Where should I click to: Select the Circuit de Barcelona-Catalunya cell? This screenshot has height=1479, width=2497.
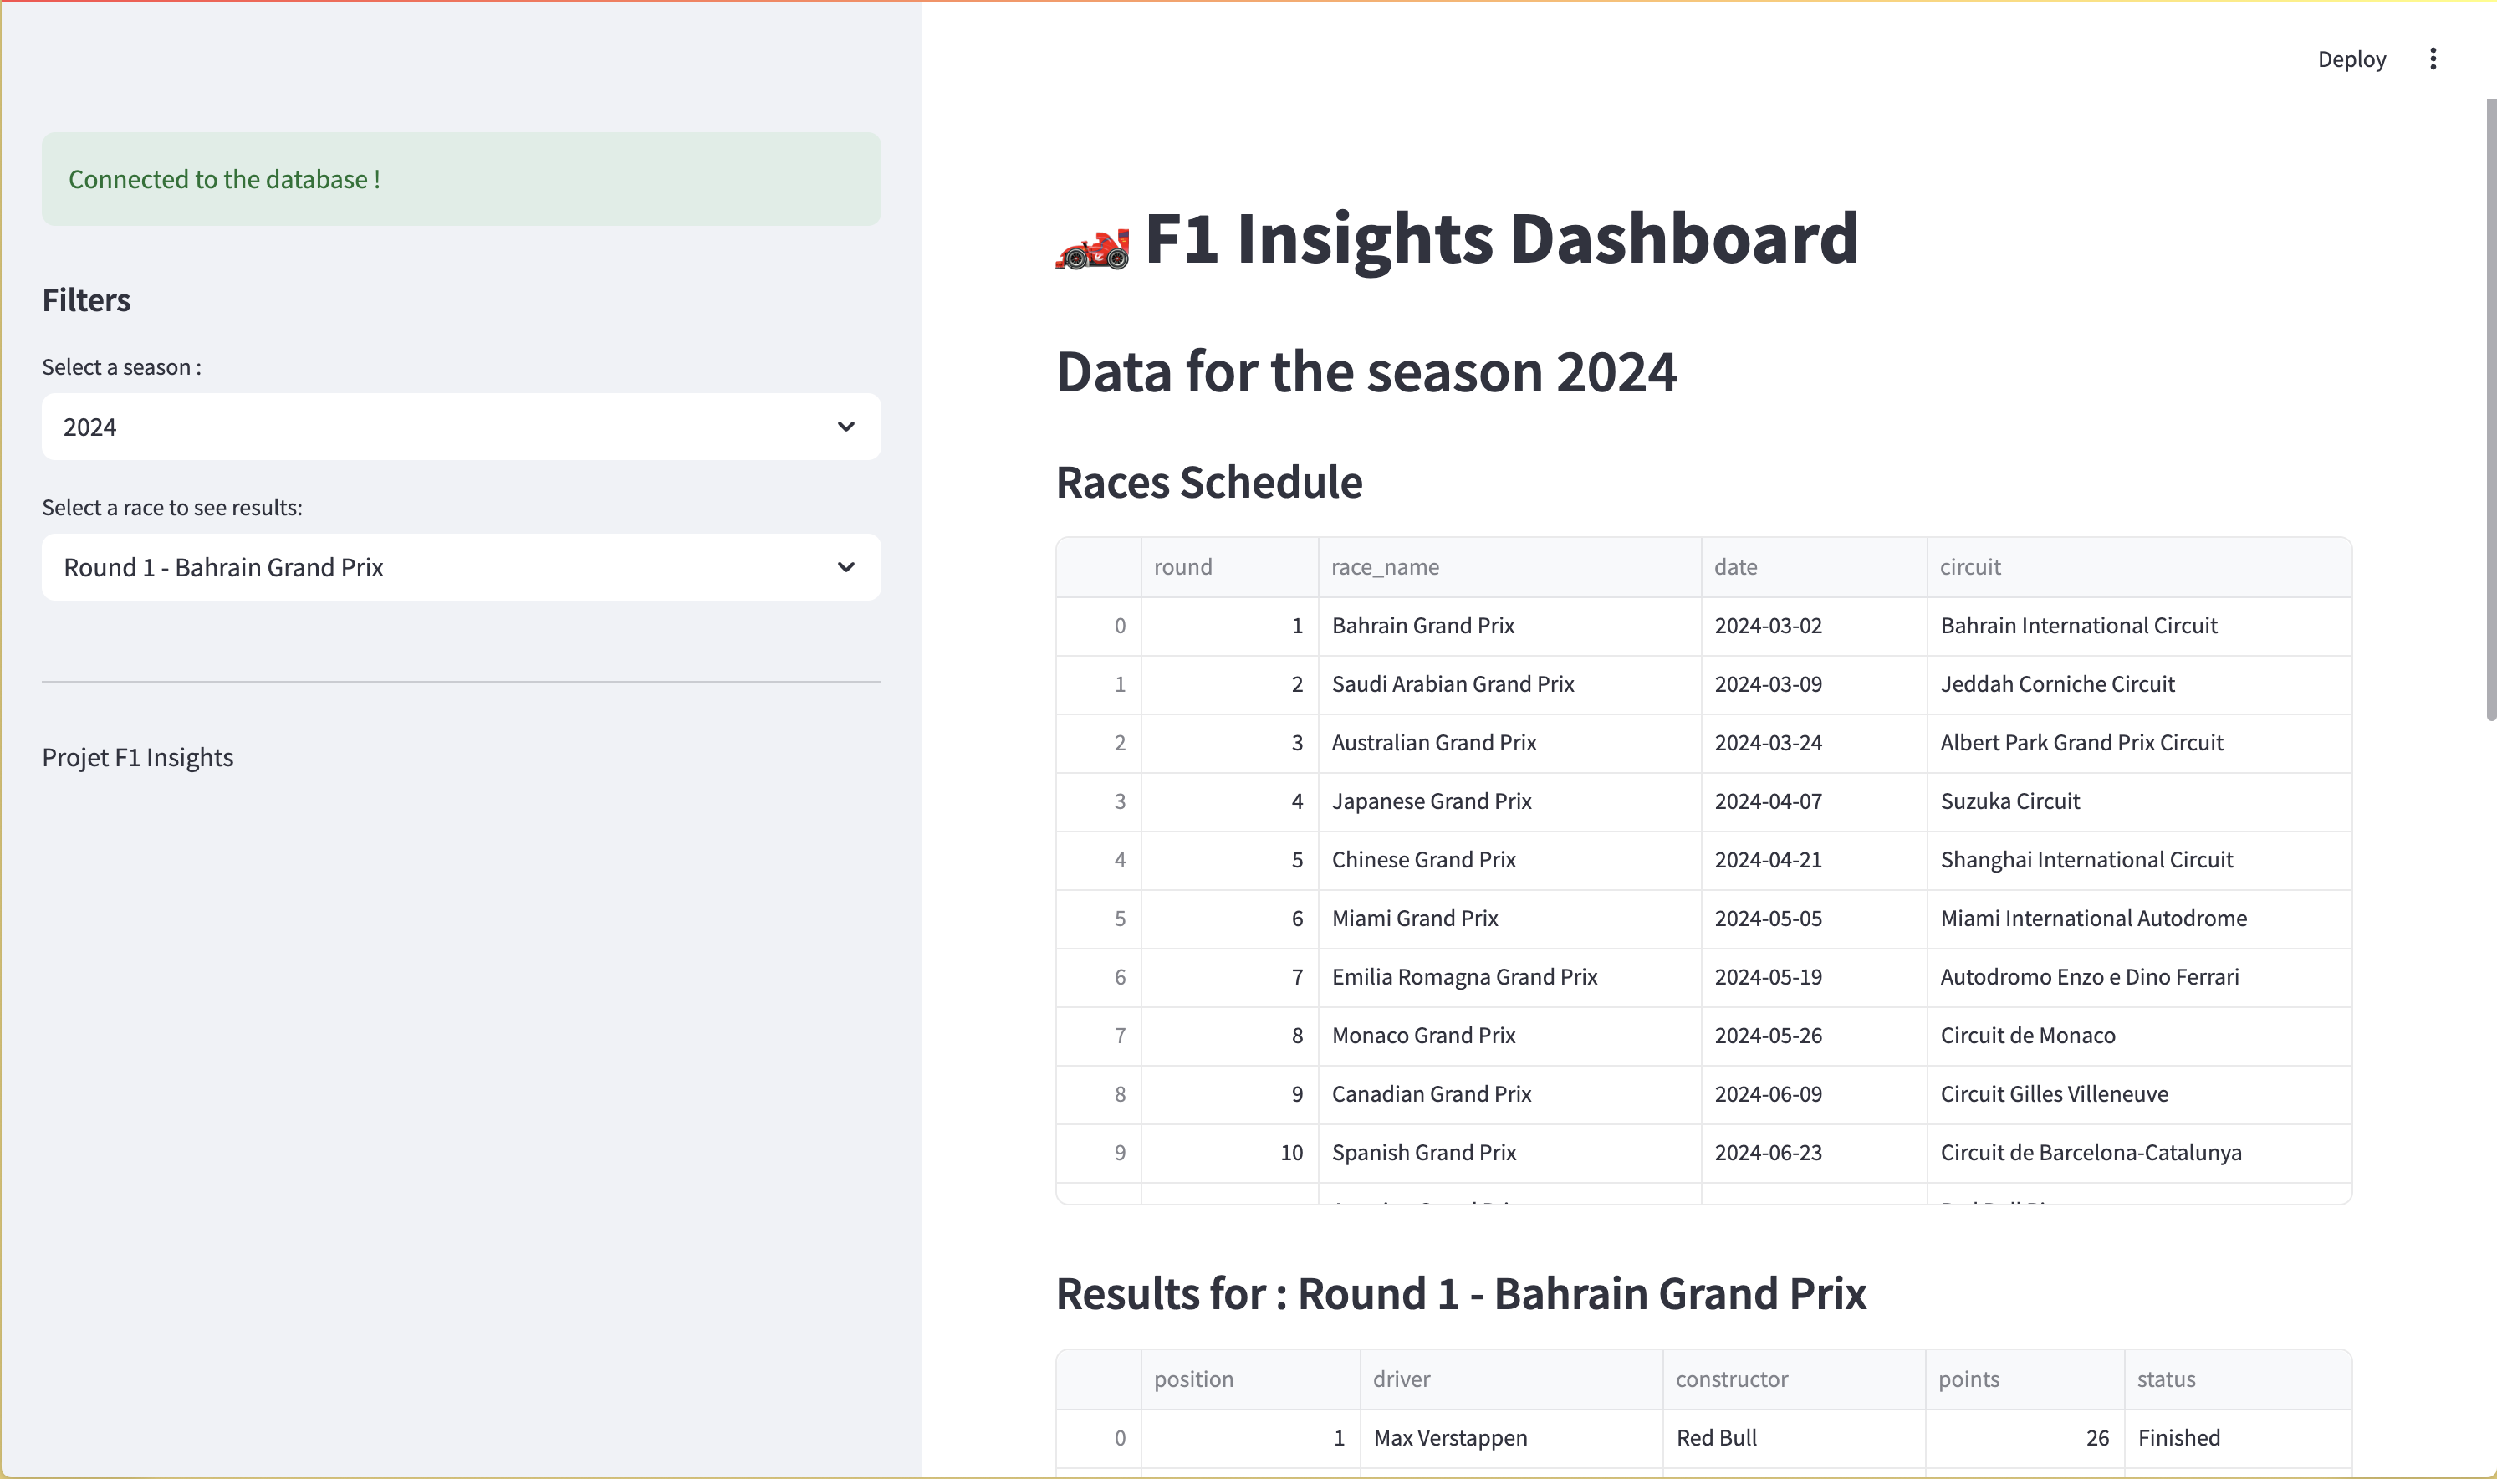coord(2139,1153)
